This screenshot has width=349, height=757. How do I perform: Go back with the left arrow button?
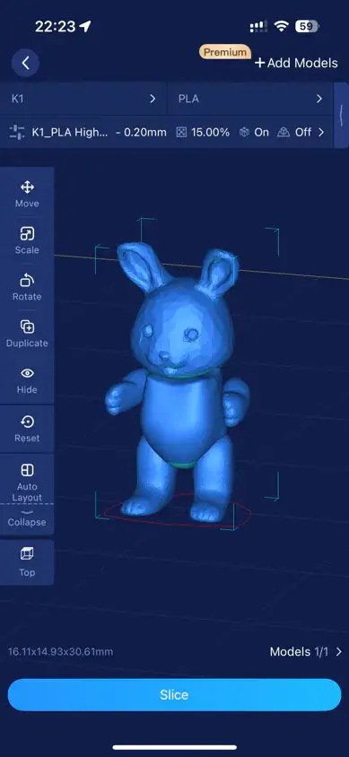coord(25,63)
